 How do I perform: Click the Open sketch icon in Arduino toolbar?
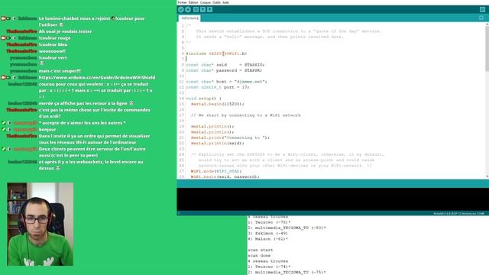(x=202, y=10)
